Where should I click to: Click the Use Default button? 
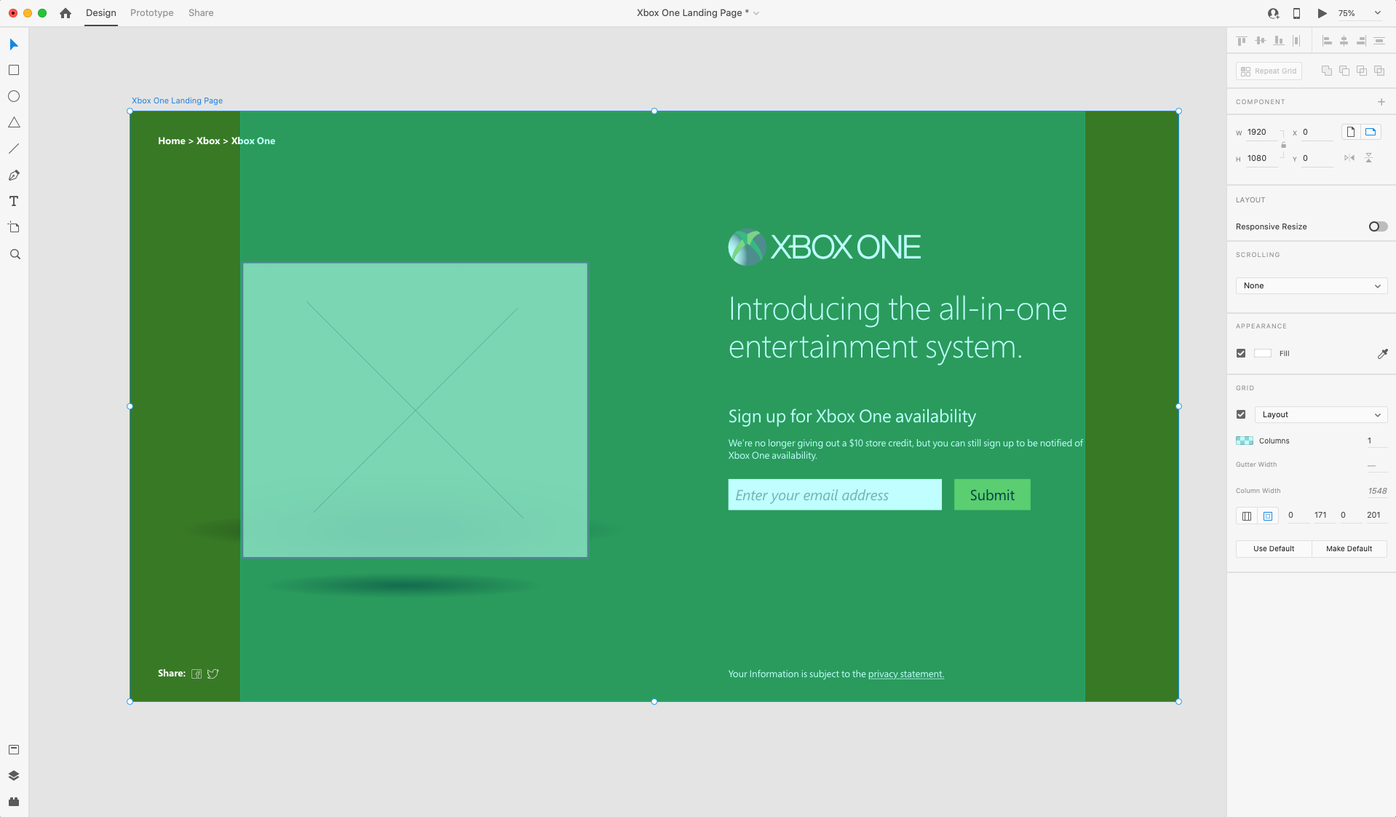1274,548
